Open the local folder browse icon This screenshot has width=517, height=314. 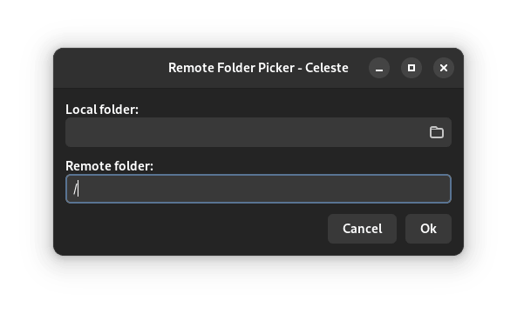point(436,132)
